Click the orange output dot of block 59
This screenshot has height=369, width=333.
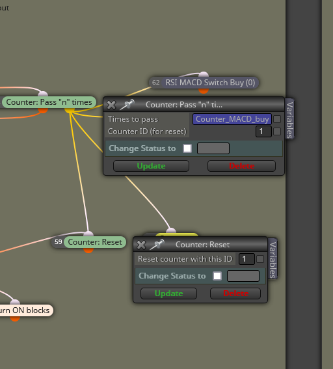point(88,251)
